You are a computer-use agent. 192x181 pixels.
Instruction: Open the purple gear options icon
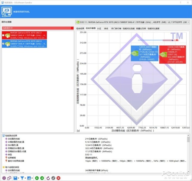tap(4, 178)
